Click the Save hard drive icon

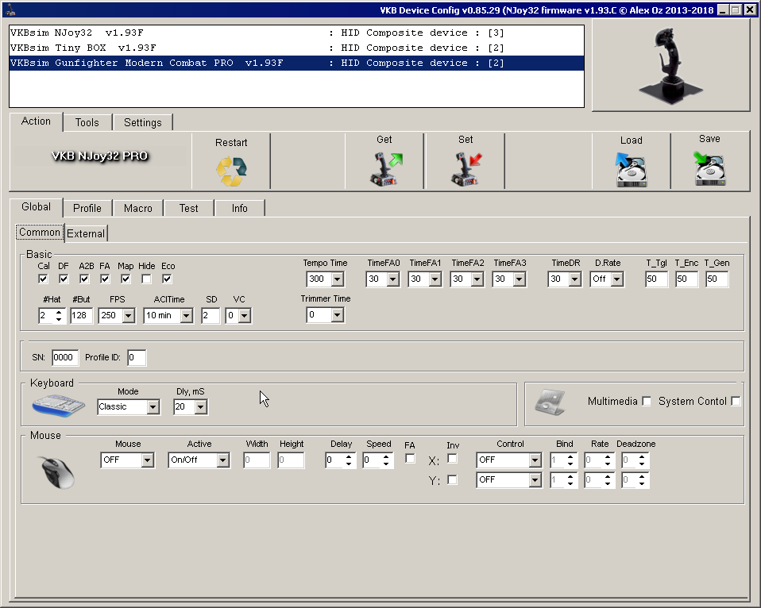point(709,168)
